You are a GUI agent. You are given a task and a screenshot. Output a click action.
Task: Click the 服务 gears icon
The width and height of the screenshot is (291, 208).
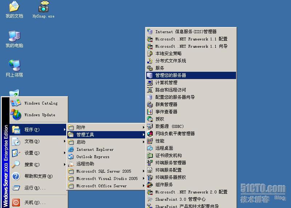[x=150, y=68]
